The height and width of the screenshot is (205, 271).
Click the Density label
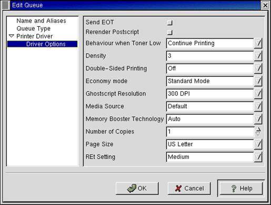tap(96, 56)
